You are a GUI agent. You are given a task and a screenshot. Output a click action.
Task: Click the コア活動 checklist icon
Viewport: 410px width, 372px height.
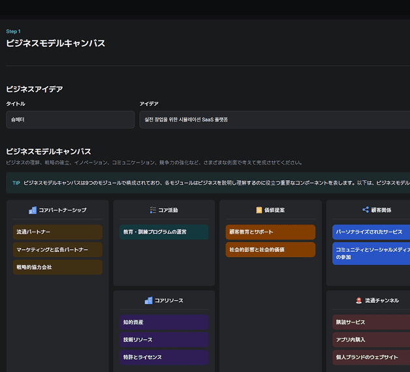pyautogui.click(x=153, y=210)
